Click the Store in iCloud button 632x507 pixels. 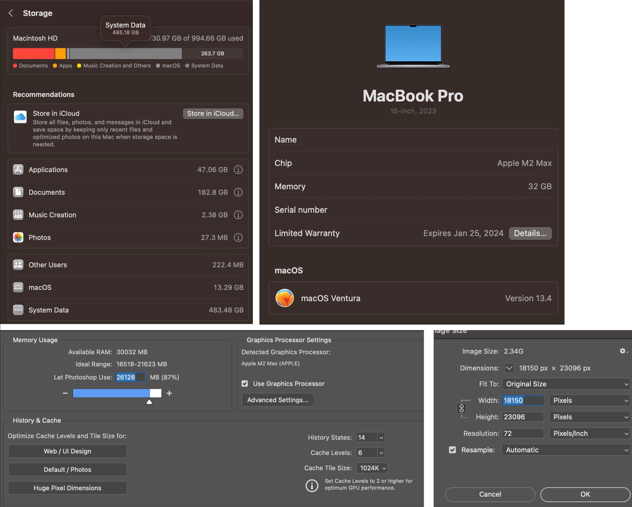(213, 114)
